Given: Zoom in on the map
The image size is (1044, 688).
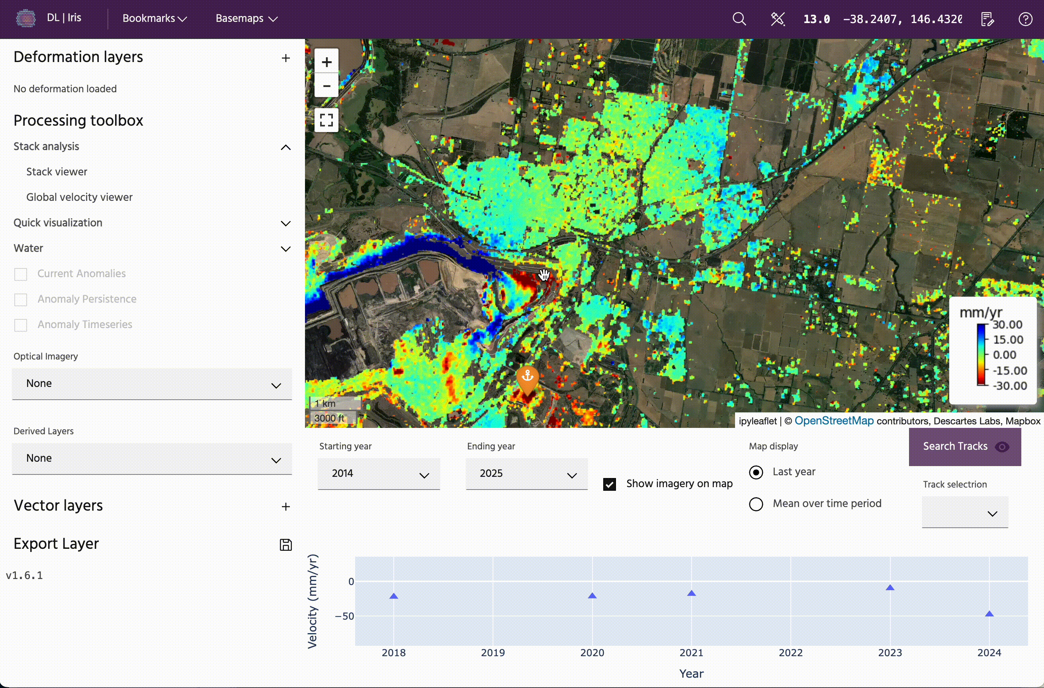Looking at the screenshot, I should [326, 62].
